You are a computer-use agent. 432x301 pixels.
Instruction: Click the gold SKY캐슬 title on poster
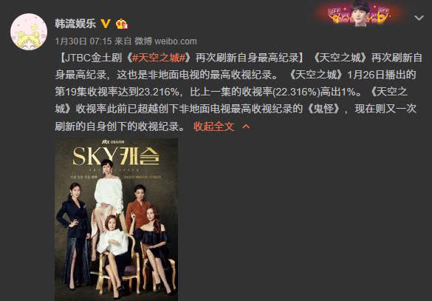116,156
